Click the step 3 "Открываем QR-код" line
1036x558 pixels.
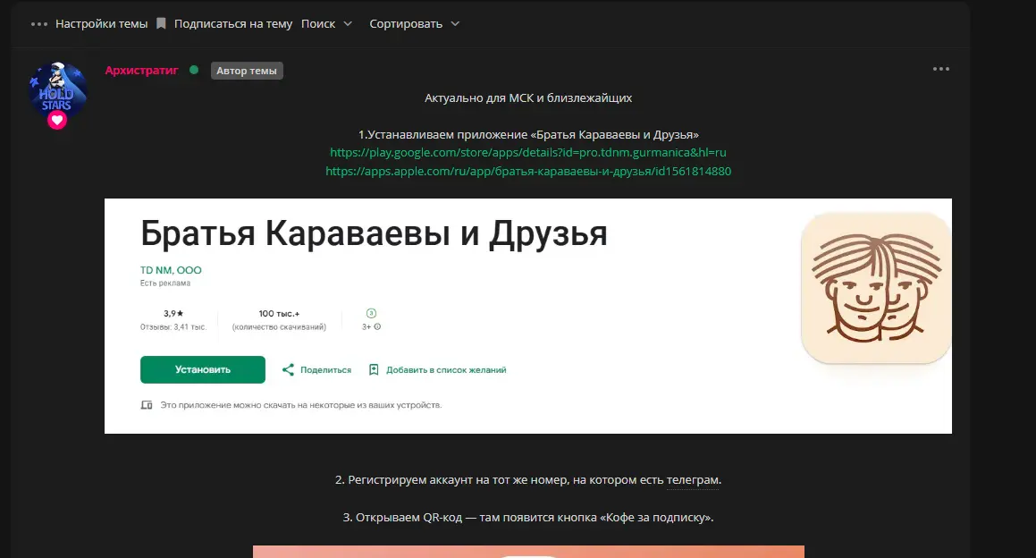(528, 517)
